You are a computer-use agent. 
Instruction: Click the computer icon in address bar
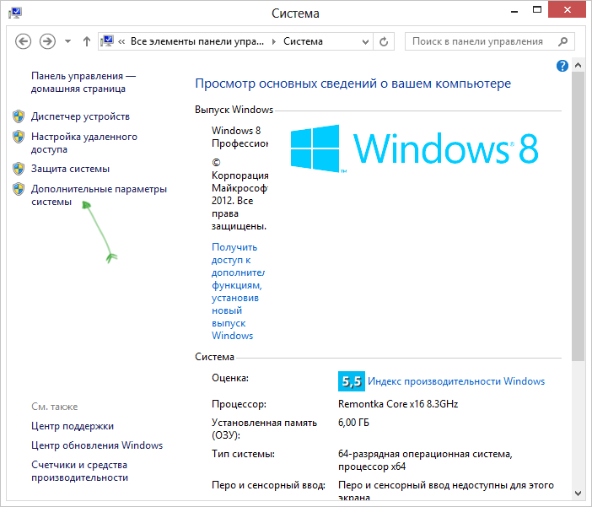[x=107, y=40]
